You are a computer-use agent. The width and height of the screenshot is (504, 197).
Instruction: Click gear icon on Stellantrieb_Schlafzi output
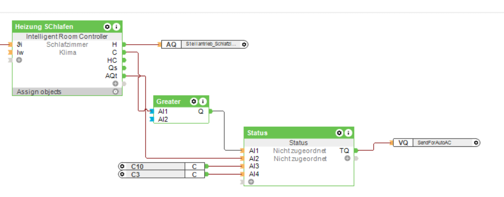(244, 44)
